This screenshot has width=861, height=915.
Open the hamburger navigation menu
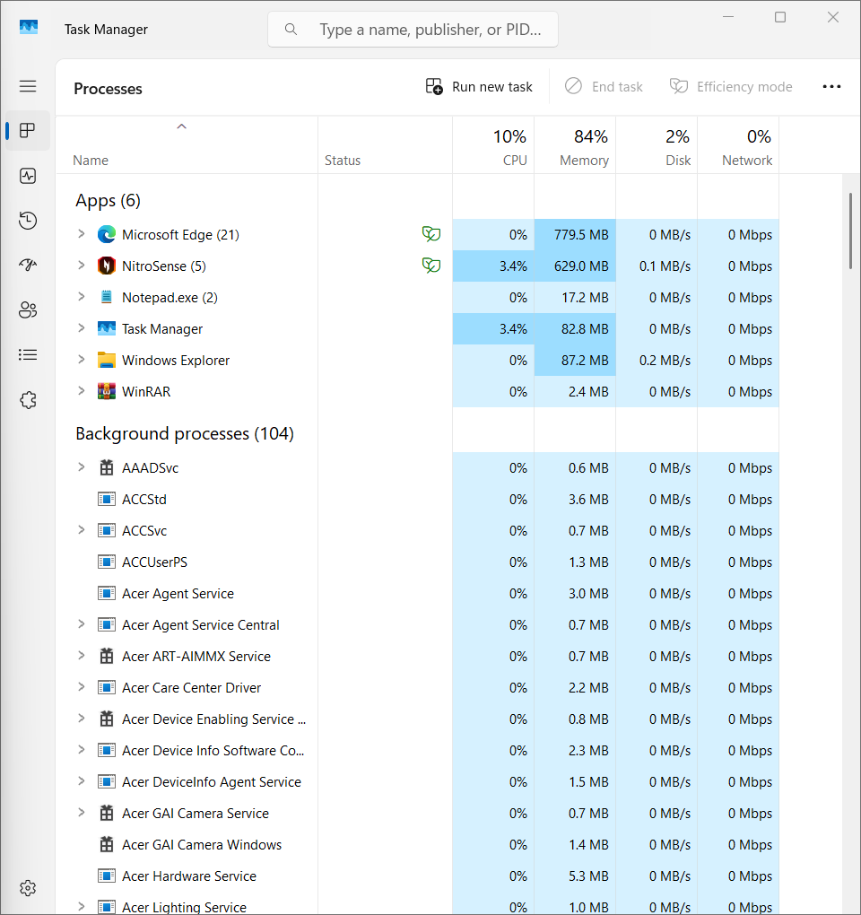(28, 86)
